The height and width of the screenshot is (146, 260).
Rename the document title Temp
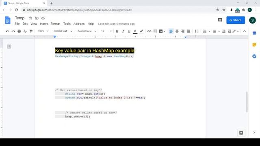[x=20, y=18]
